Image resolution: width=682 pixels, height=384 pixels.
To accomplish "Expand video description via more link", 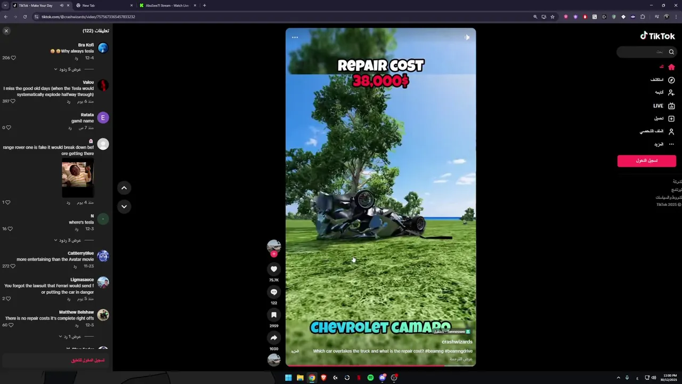I will pos(295,351).
